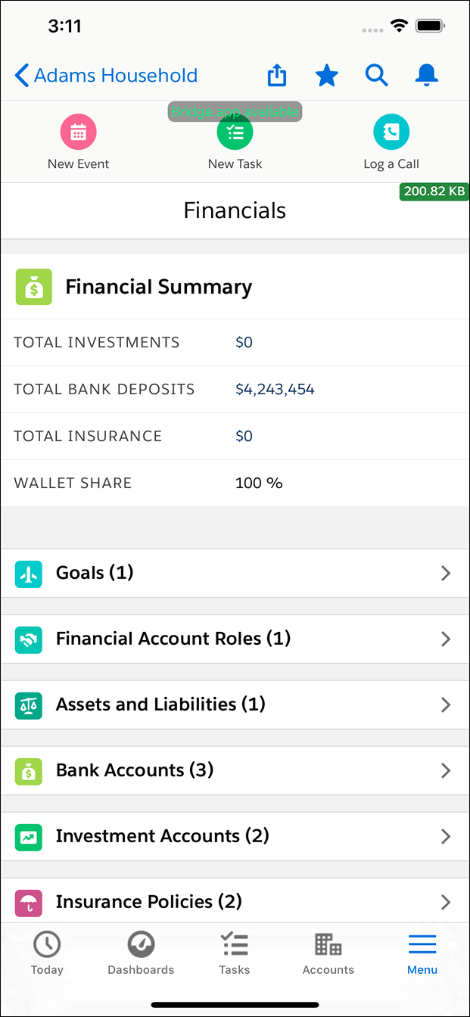470x1017 pixels.
Task: Tap the share icon in header
Action: coord(277,75)
